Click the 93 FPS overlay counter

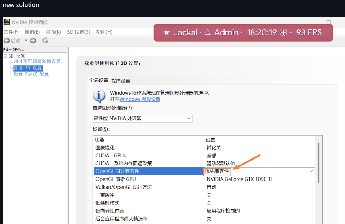(309, 33)
